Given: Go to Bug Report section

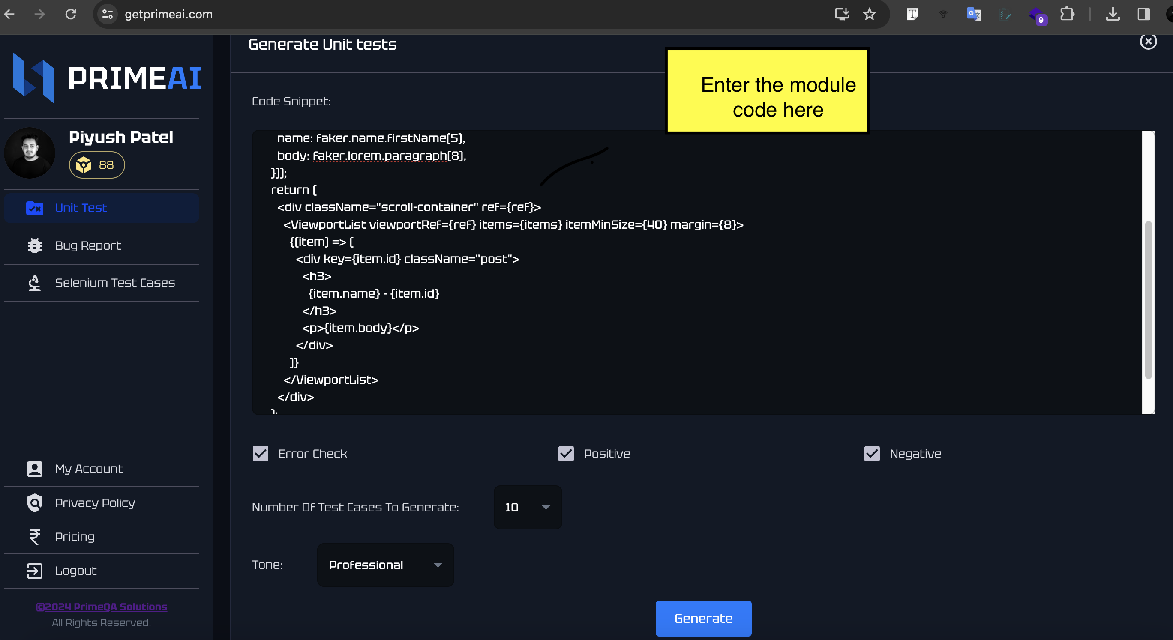Looking at the screenshot, I should [88, 246].
